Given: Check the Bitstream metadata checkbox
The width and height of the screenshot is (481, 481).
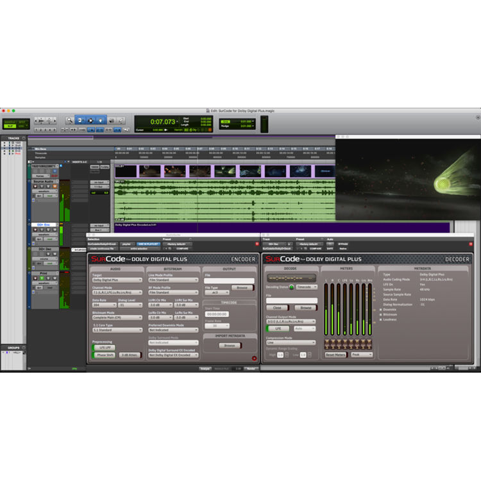Looking at the screenshot, I should [381, 314].
